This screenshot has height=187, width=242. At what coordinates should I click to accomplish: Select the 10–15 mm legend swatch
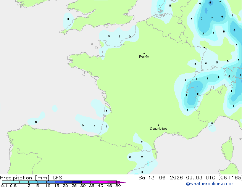coord(50,182)
